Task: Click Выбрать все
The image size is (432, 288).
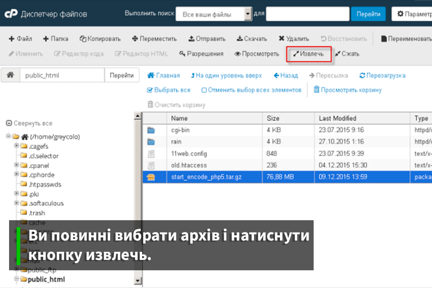Action: click(x=168, y=90)
